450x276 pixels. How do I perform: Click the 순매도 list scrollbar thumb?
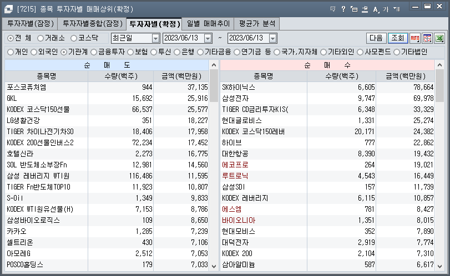tap(214, 86)
